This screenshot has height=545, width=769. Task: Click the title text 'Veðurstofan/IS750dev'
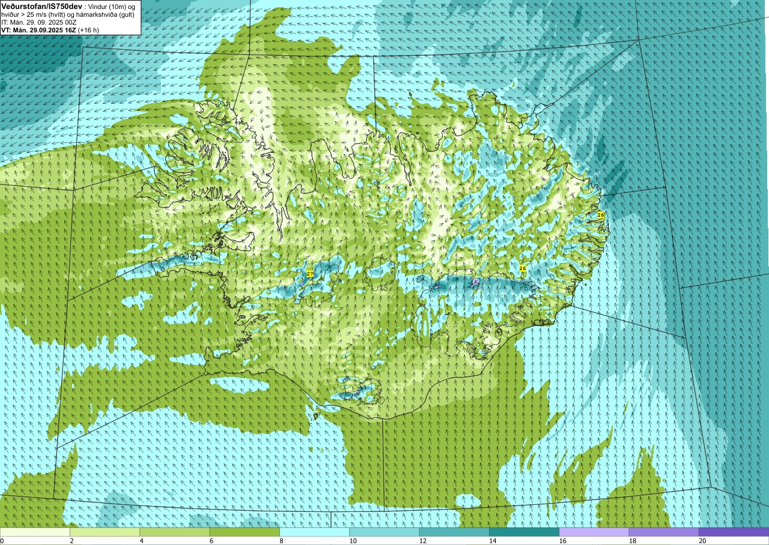pos(41,7)
